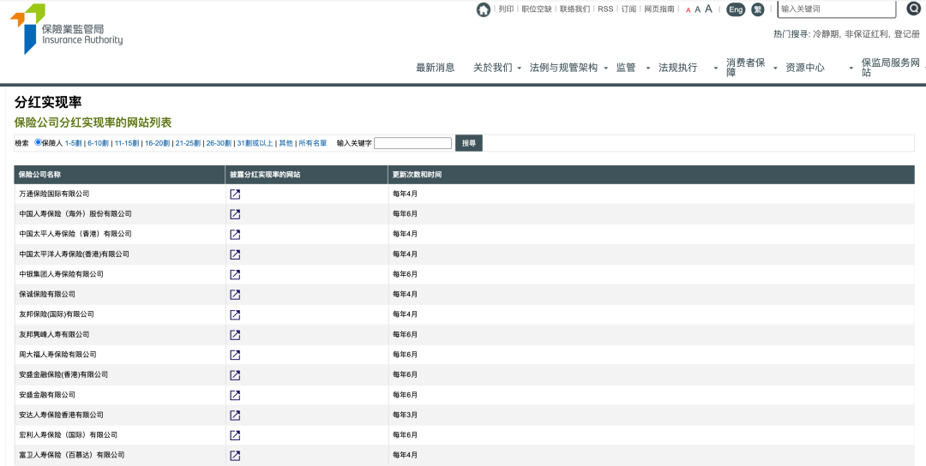Expand the 关於我们 dropdown menu

[496, 68]
